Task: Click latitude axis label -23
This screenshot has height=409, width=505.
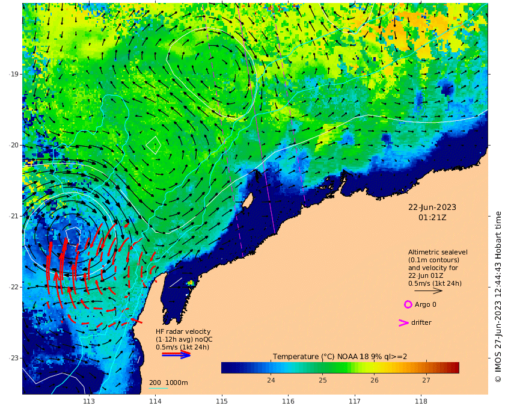Action: [13, 358]
